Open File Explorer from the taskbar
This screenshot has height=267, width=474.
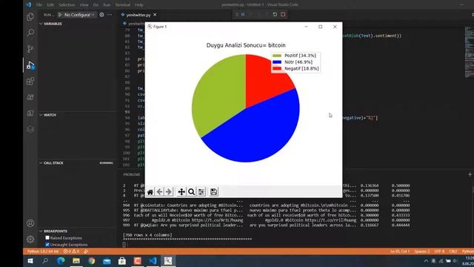tap(76, 260)
